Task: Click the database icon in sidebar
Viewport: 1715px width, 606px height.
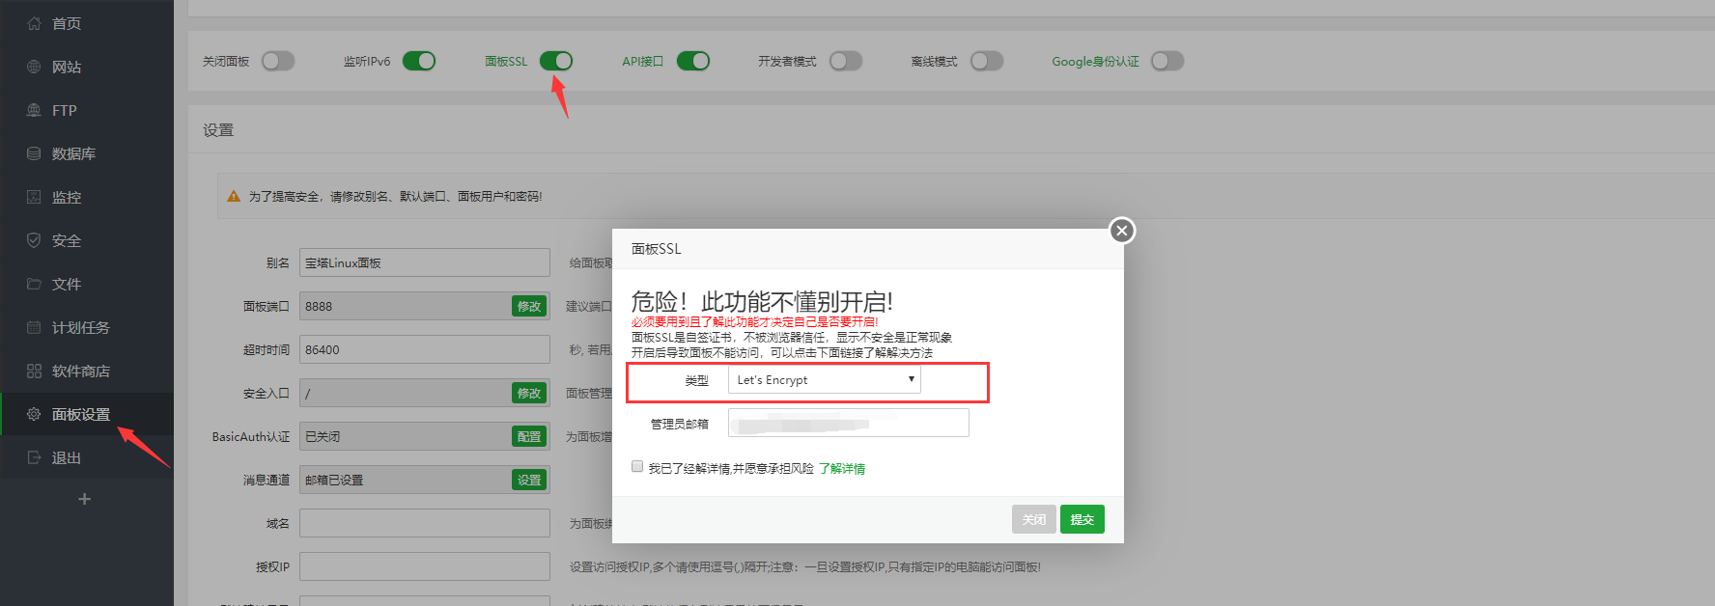Action: [34, 153]
